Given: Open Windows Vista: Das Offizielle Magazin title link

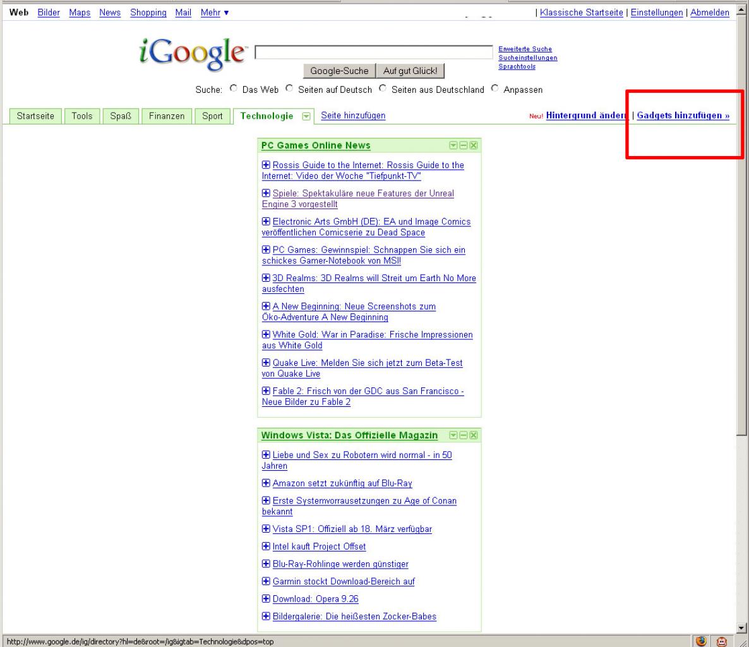Looking at the screenshot, I should pyautogui.click(x=349, y=435).
